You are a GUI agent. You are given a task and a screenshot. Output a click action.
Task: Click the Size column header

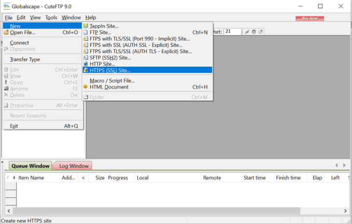[x=98, y=178]
